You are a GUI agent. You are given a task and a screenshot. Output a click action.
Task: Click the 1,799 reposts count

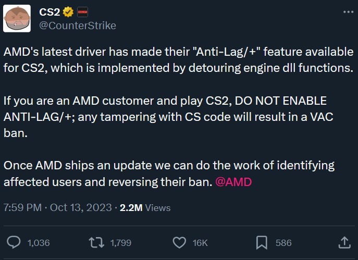[121, 243]
